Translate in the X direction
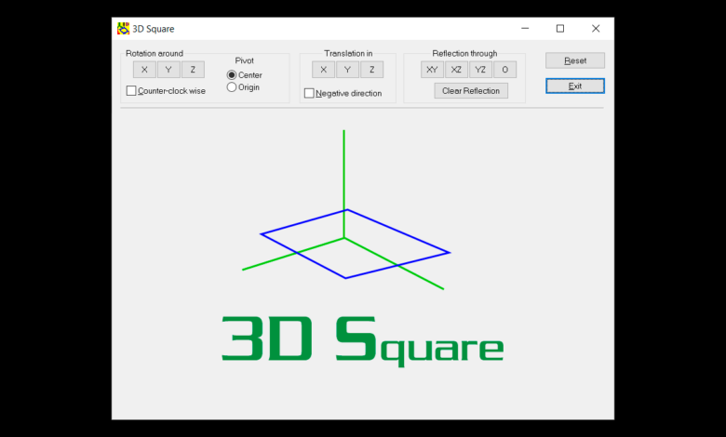The height and width of the screenshot is (437, 726). point(323,70)
